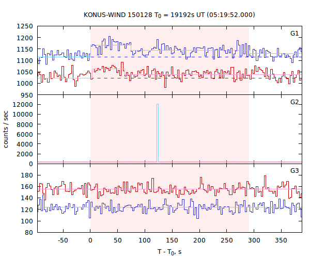Viewport: 310px width, 258px height.
Task: Click the 350 x-axis tick label
Action: pyautogui.click(x=282, y=240)
